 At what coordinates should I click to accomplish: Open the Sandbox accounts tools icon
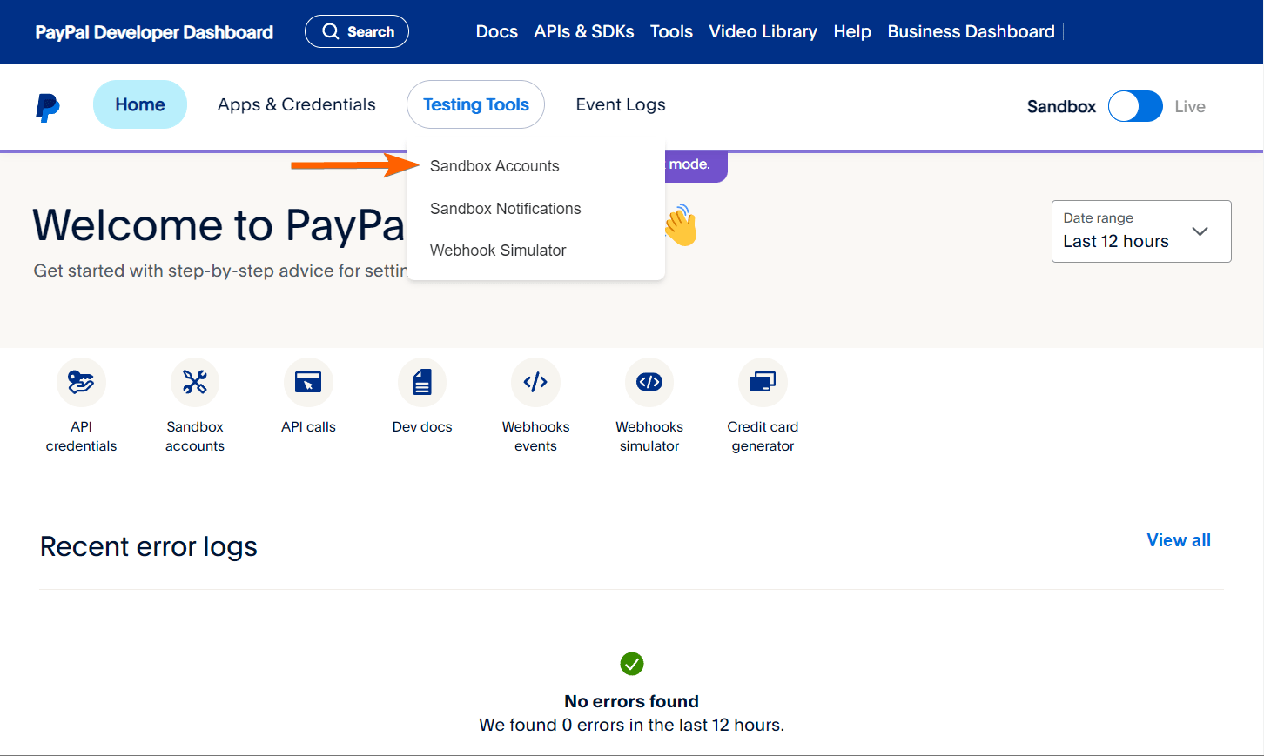click(195, 383)
